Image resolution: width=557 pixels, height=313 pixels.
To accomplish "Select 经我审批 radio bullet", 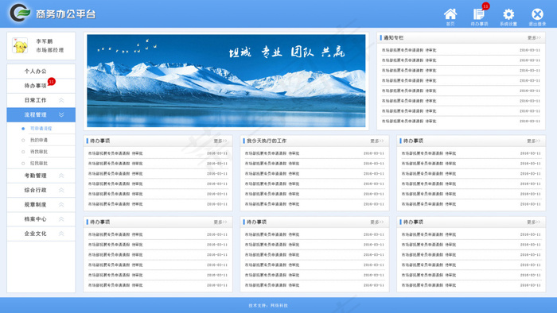I will pyautogui.click(x=23, y=164).
